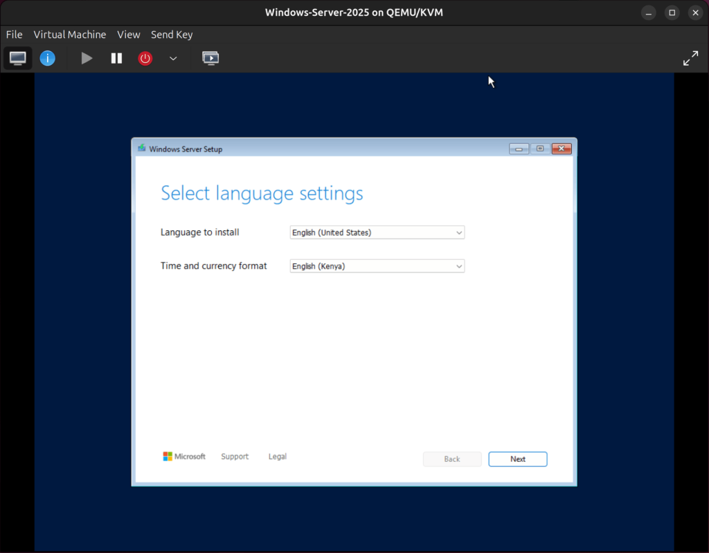Shut down the virtual machine
Viewport: 709px width, 553px height.
click(x=145, y=58)
